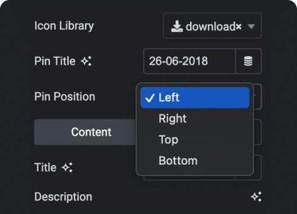Click the AI sparkle icon next to Title

click(67, 168)
